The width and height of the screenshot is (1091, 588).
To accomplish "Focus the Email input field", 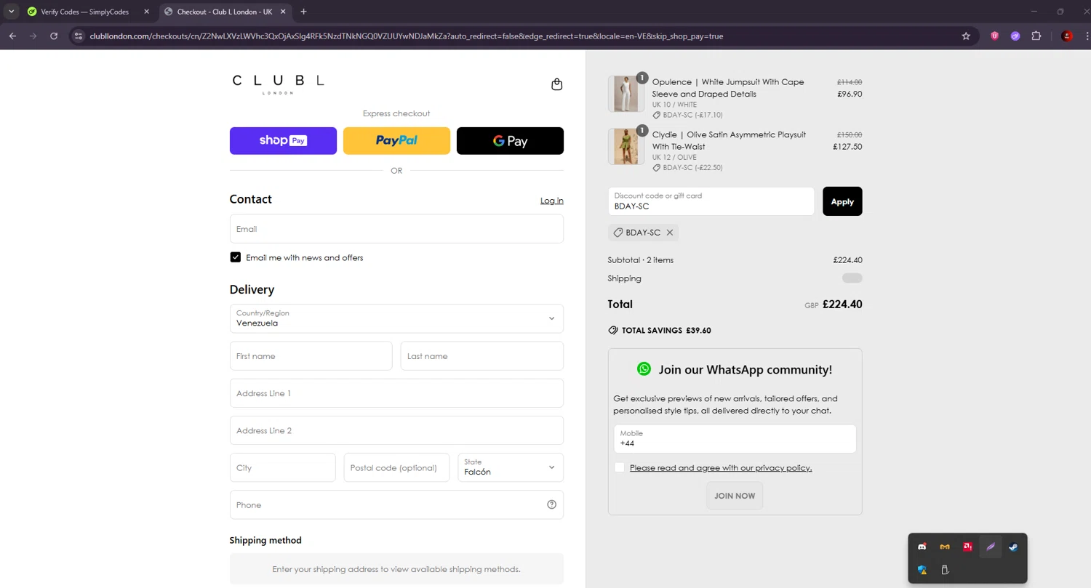I will point(396,229).
